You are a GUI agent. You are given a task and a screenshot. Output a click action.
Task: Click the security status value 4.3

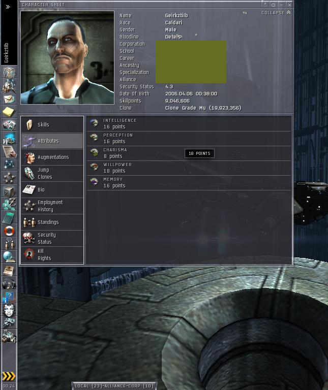[169, 86]
